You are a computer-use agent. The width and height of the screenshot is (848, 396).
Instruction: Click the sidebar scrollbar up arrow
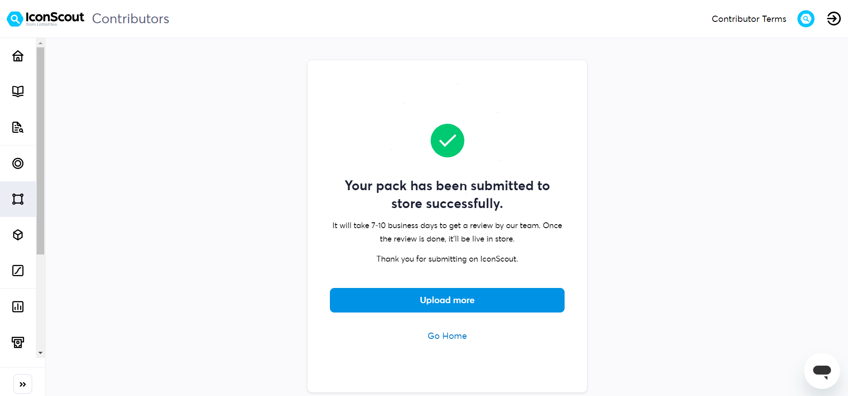40,43
